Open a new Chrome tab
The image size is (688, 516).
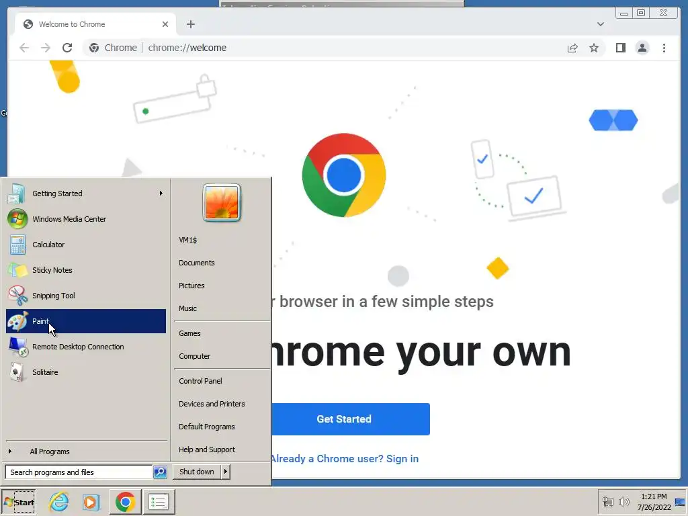(190, 24)
